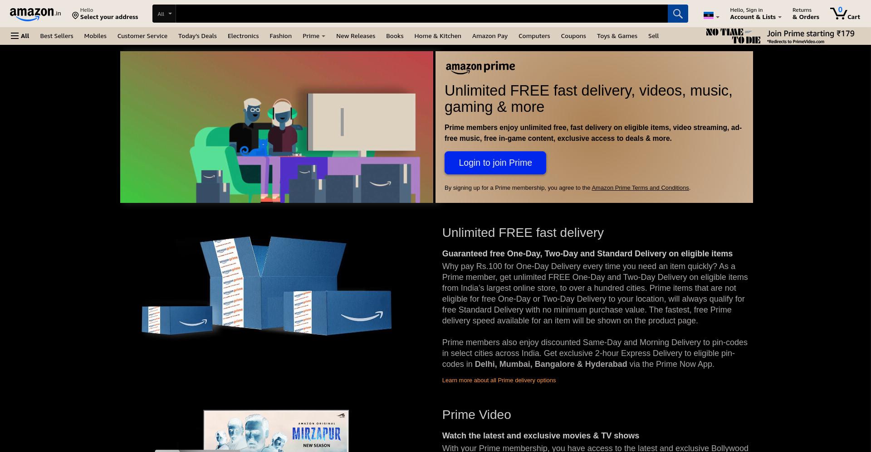Click Login to join Prime button

coord(495,163)
